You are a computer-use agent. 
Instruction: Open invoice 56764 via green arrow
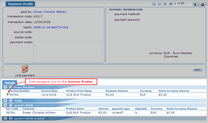click(x=7, y=94)
